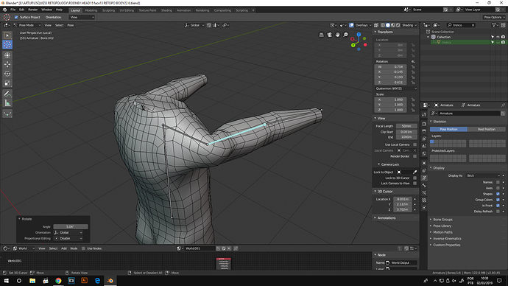Open Chrome from the Windows taskbar

[58, 281]
